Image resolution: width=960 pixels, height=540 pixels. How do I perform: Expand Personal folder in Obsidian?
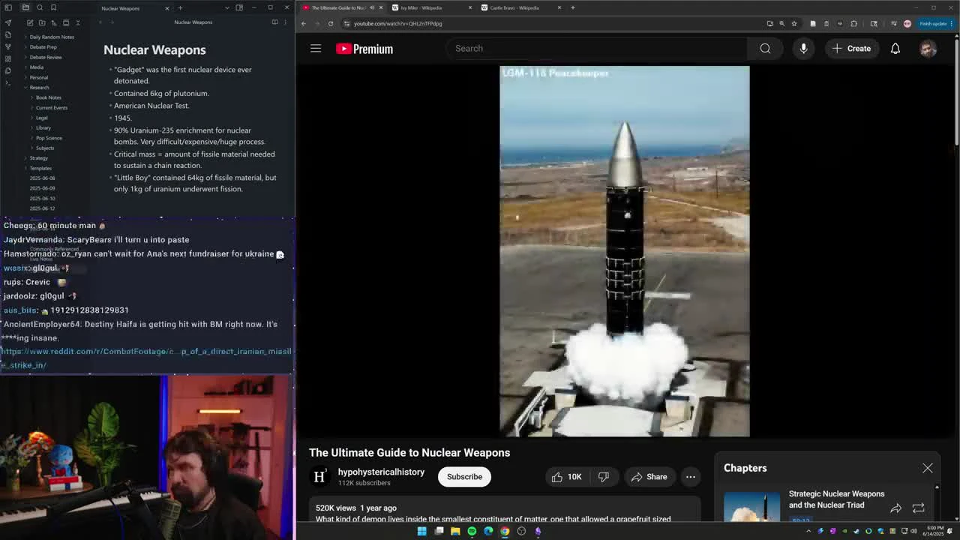39,77
